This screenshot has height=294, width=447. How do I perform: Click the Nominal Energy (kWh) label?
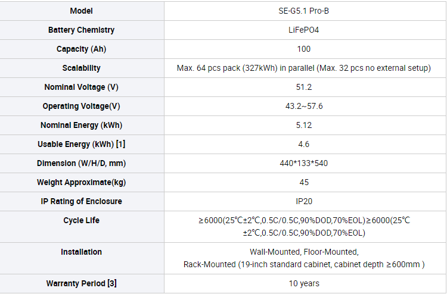(81, 125)
